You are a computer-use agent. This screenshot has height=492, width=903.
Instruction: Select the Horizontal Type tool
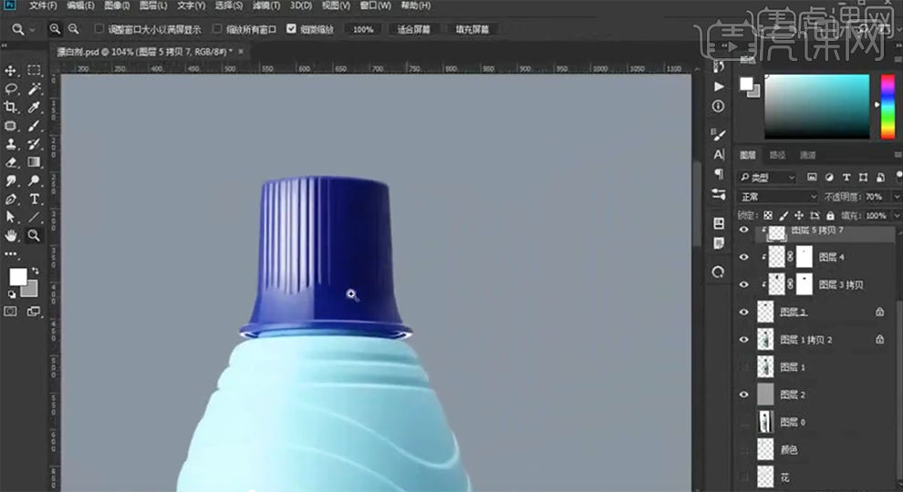click(35, 199)
